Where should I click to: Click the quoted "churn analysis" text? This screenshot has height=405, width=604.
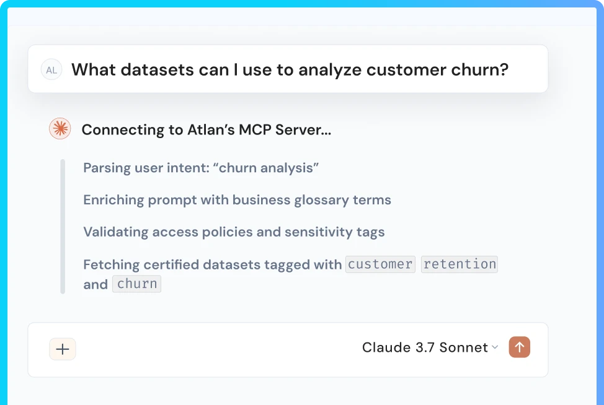(269, 168)
